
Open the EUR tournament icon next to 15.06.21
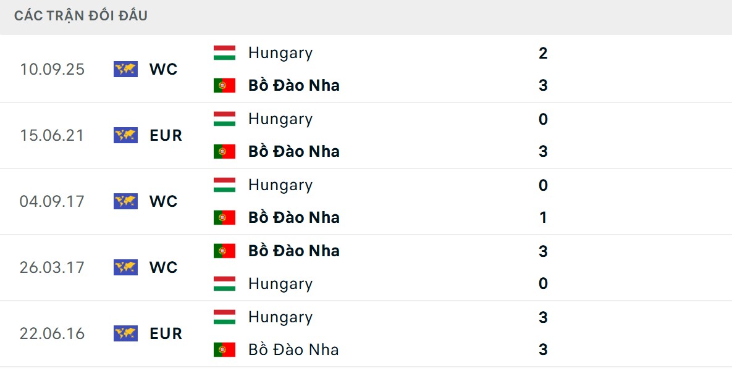coord(126,135)
